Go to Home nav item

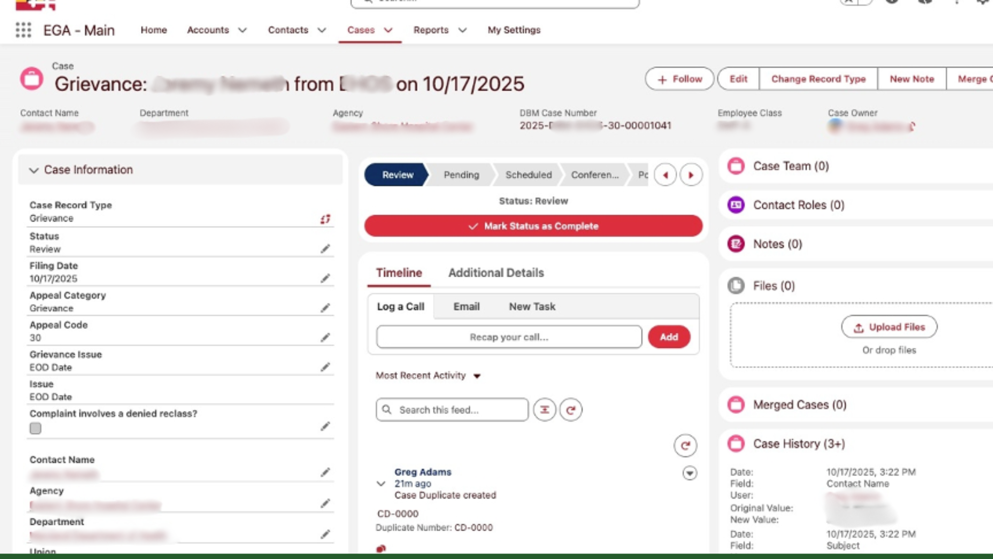tap(154, 30)
